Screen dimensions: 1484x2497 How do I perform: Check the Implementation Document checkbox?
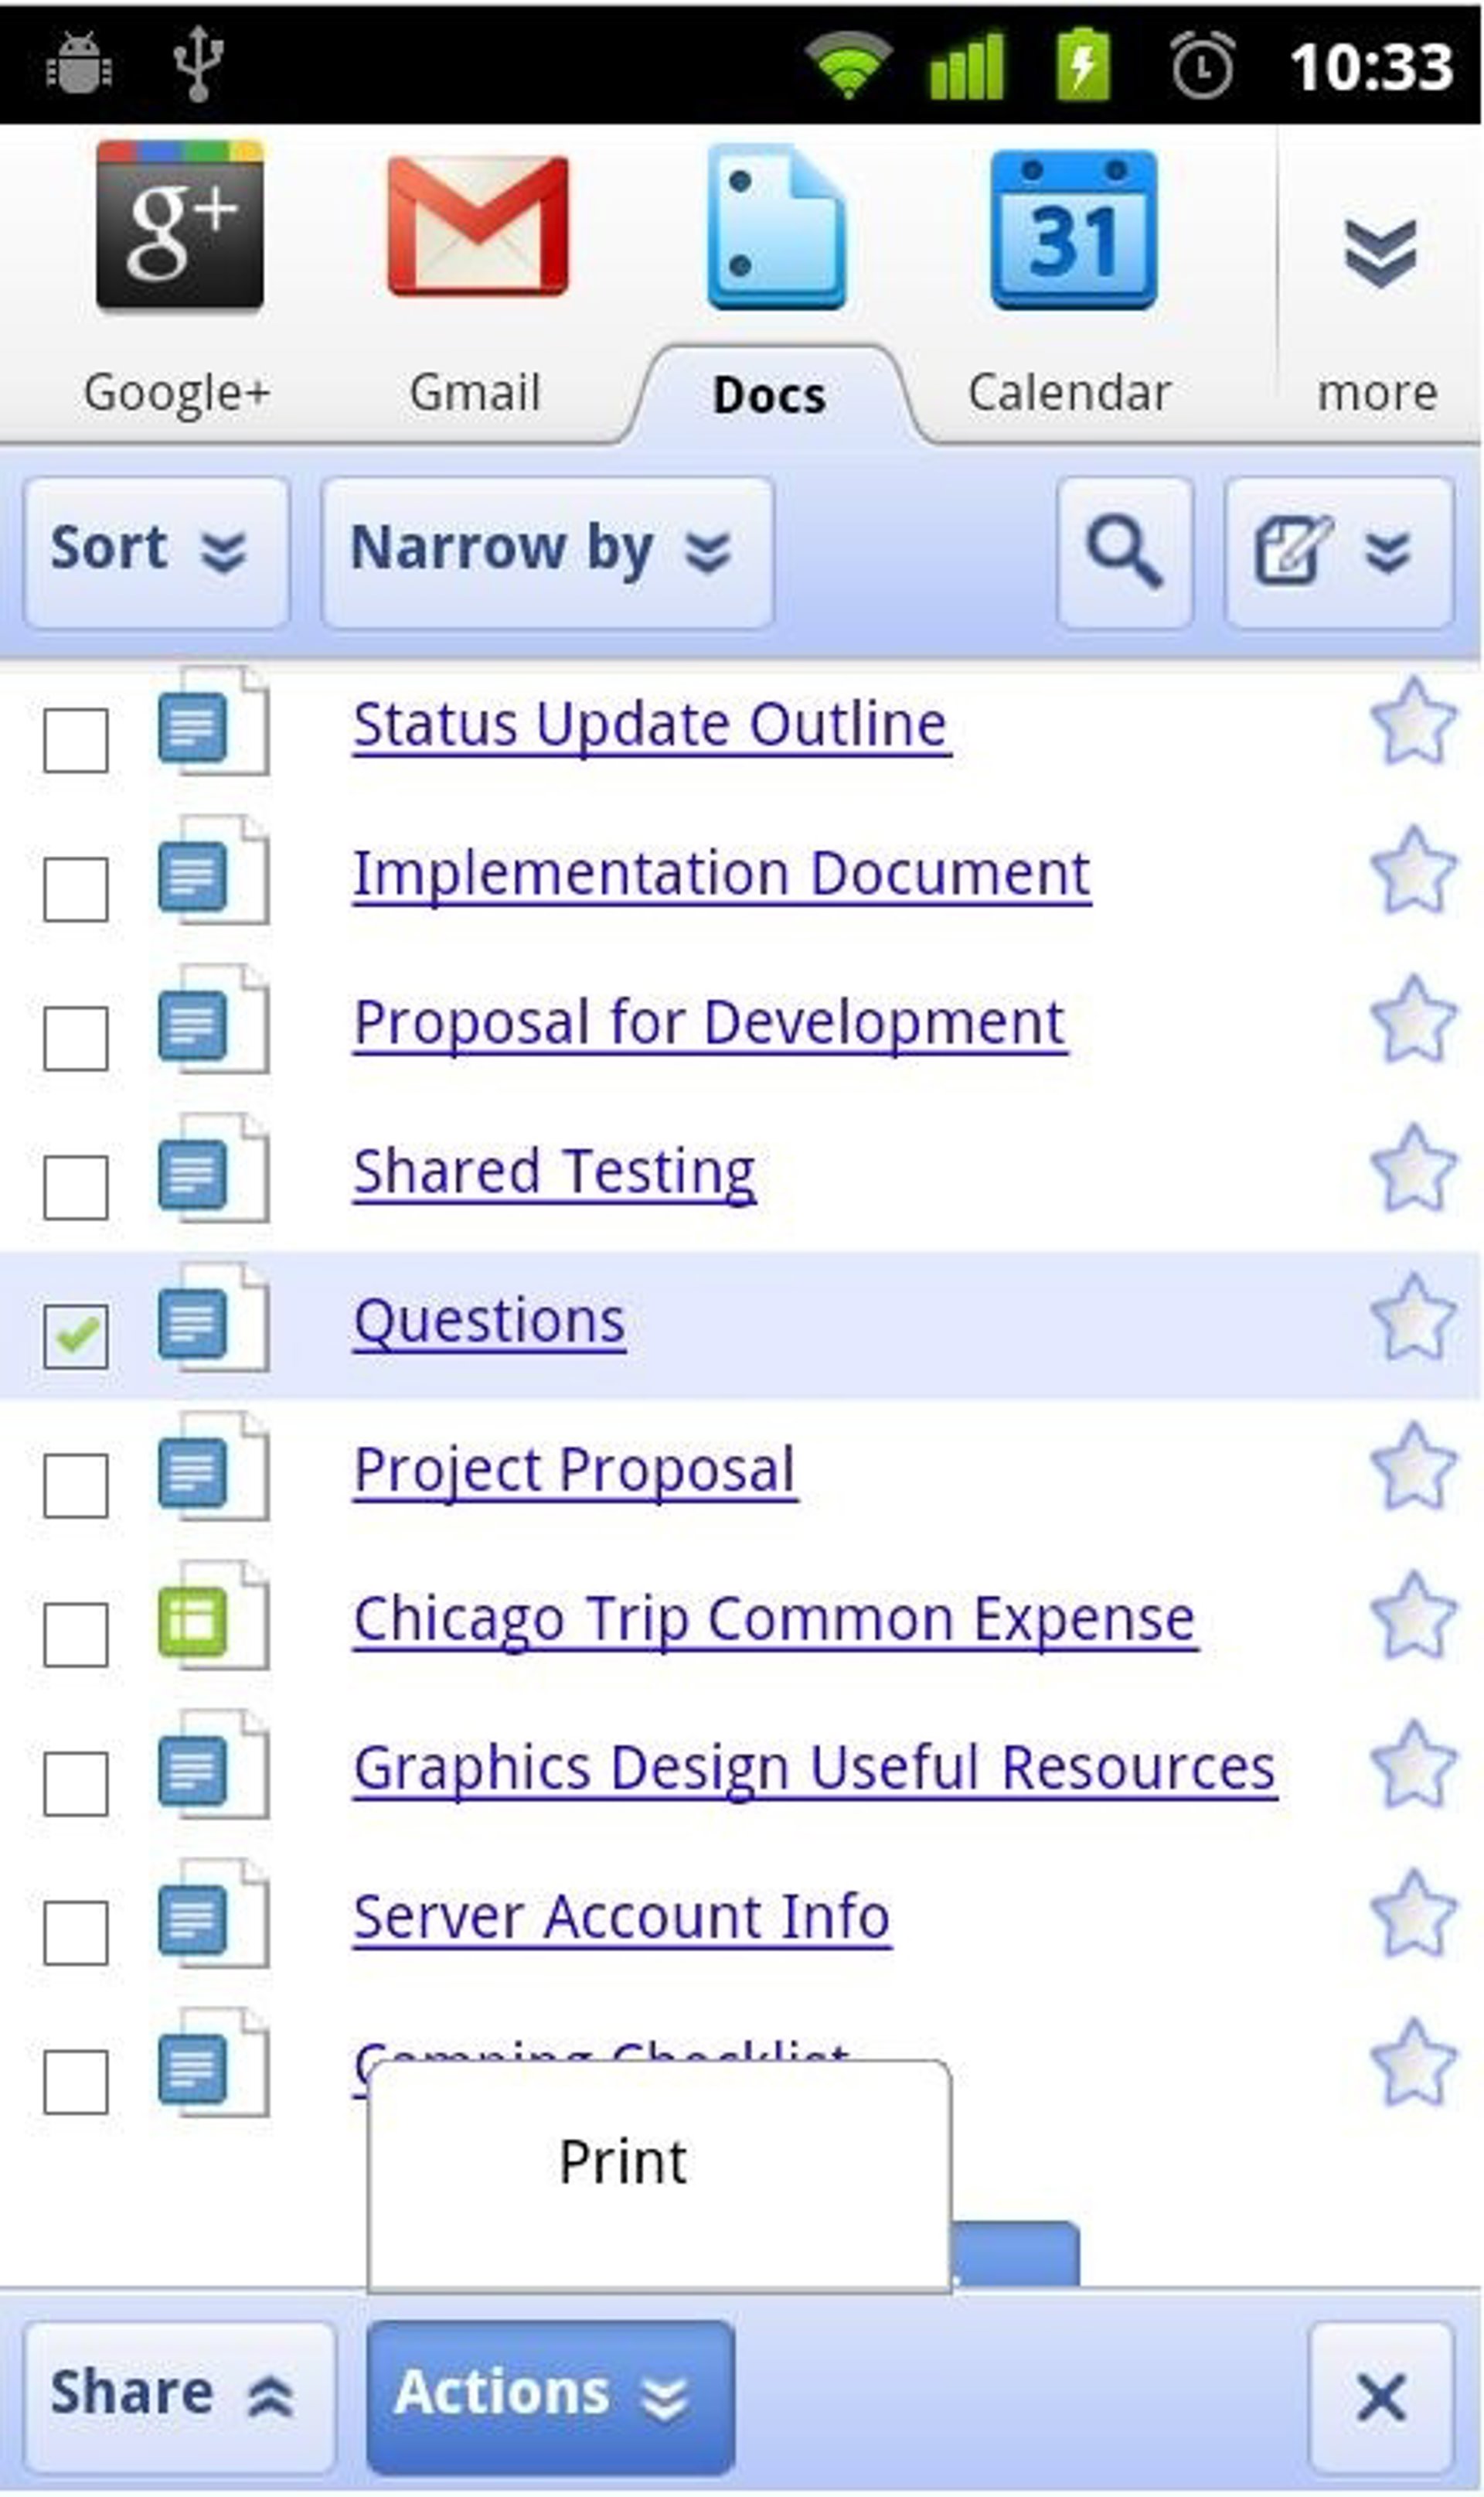[76, 889]
